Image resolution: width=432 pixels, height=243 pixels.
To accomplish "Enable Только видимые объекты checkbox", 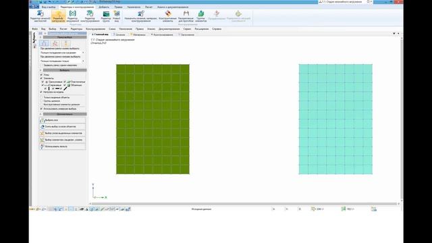I will [x=41, y=97].
